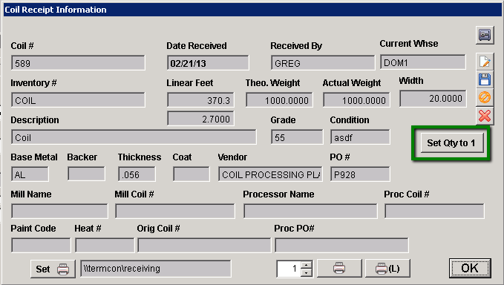Click the copies quantity field showing 1

289,269
